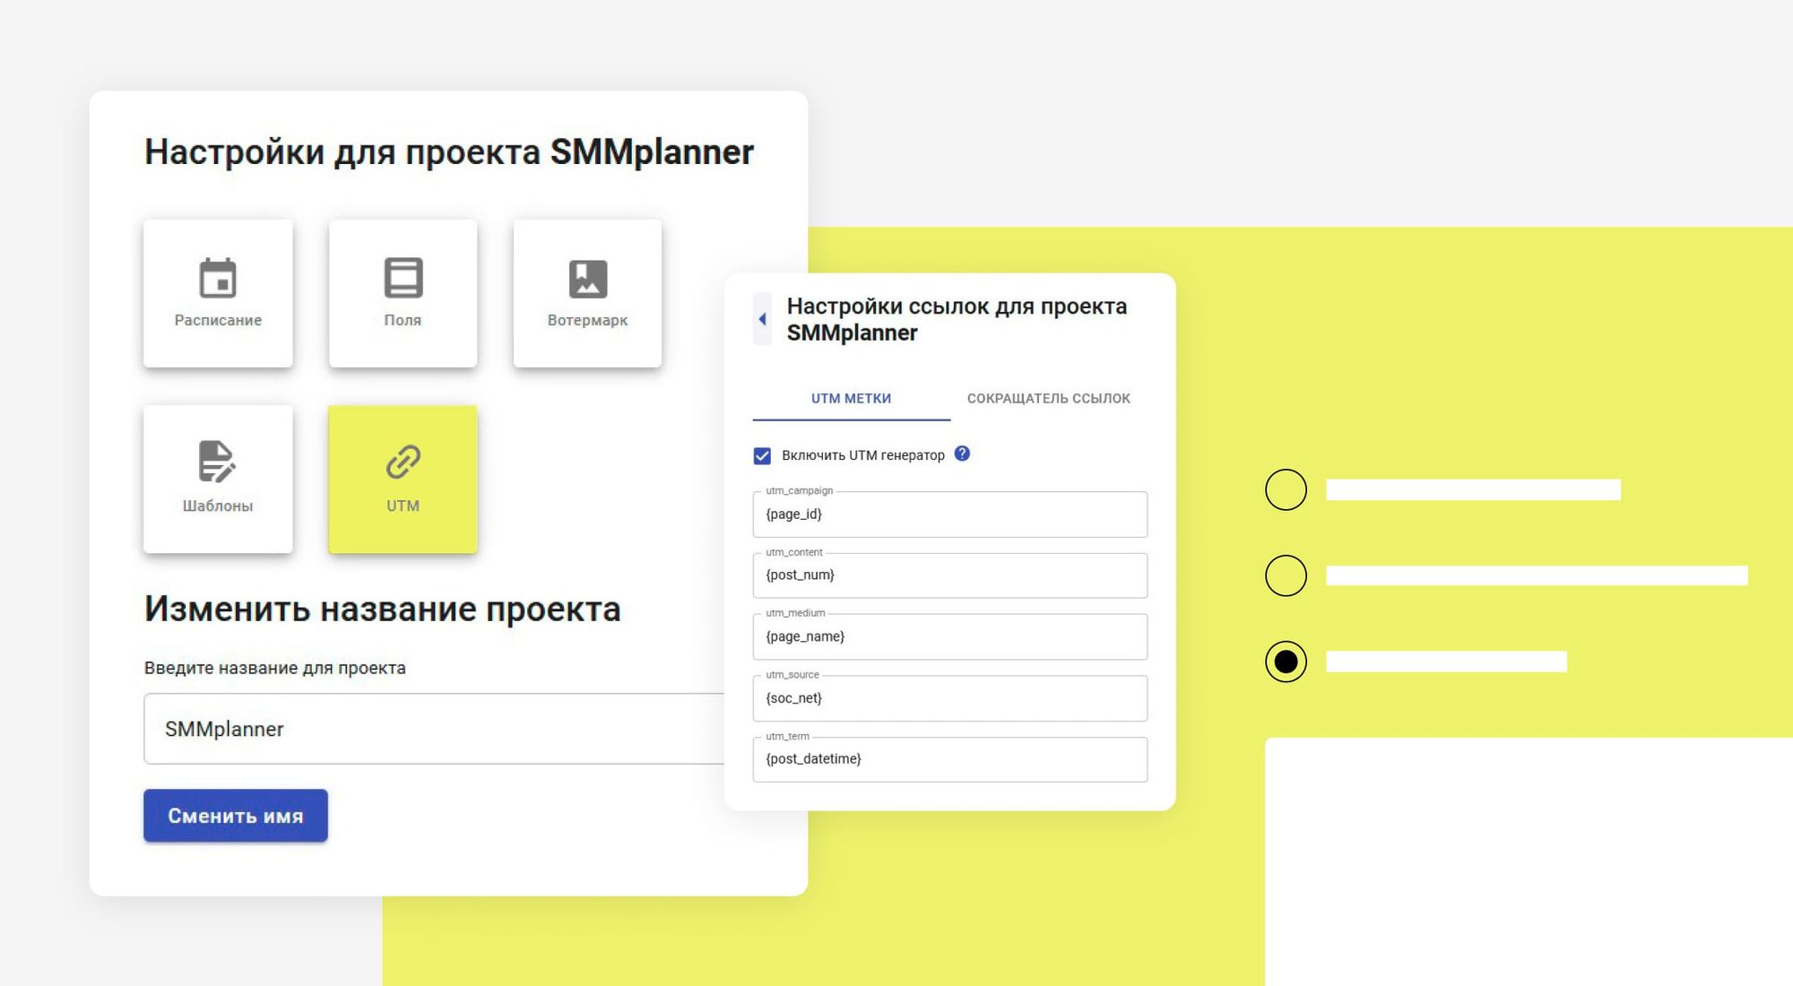This screenshot has height=986, width=1793.
Task: Toggle the Включить UTM генератор checkbox
Action: (762, 456)
